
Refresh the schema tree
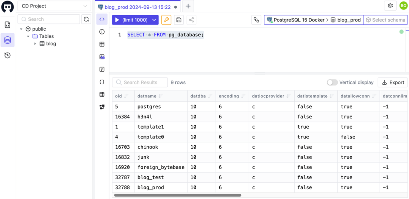(x=86, y=19)
